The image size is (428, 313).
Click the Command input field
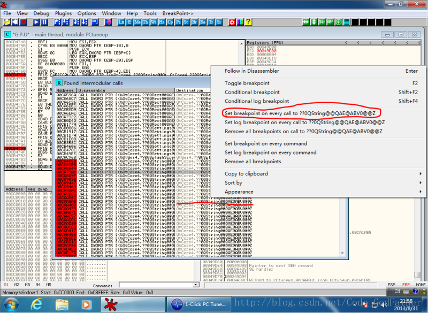coord(156,285)
